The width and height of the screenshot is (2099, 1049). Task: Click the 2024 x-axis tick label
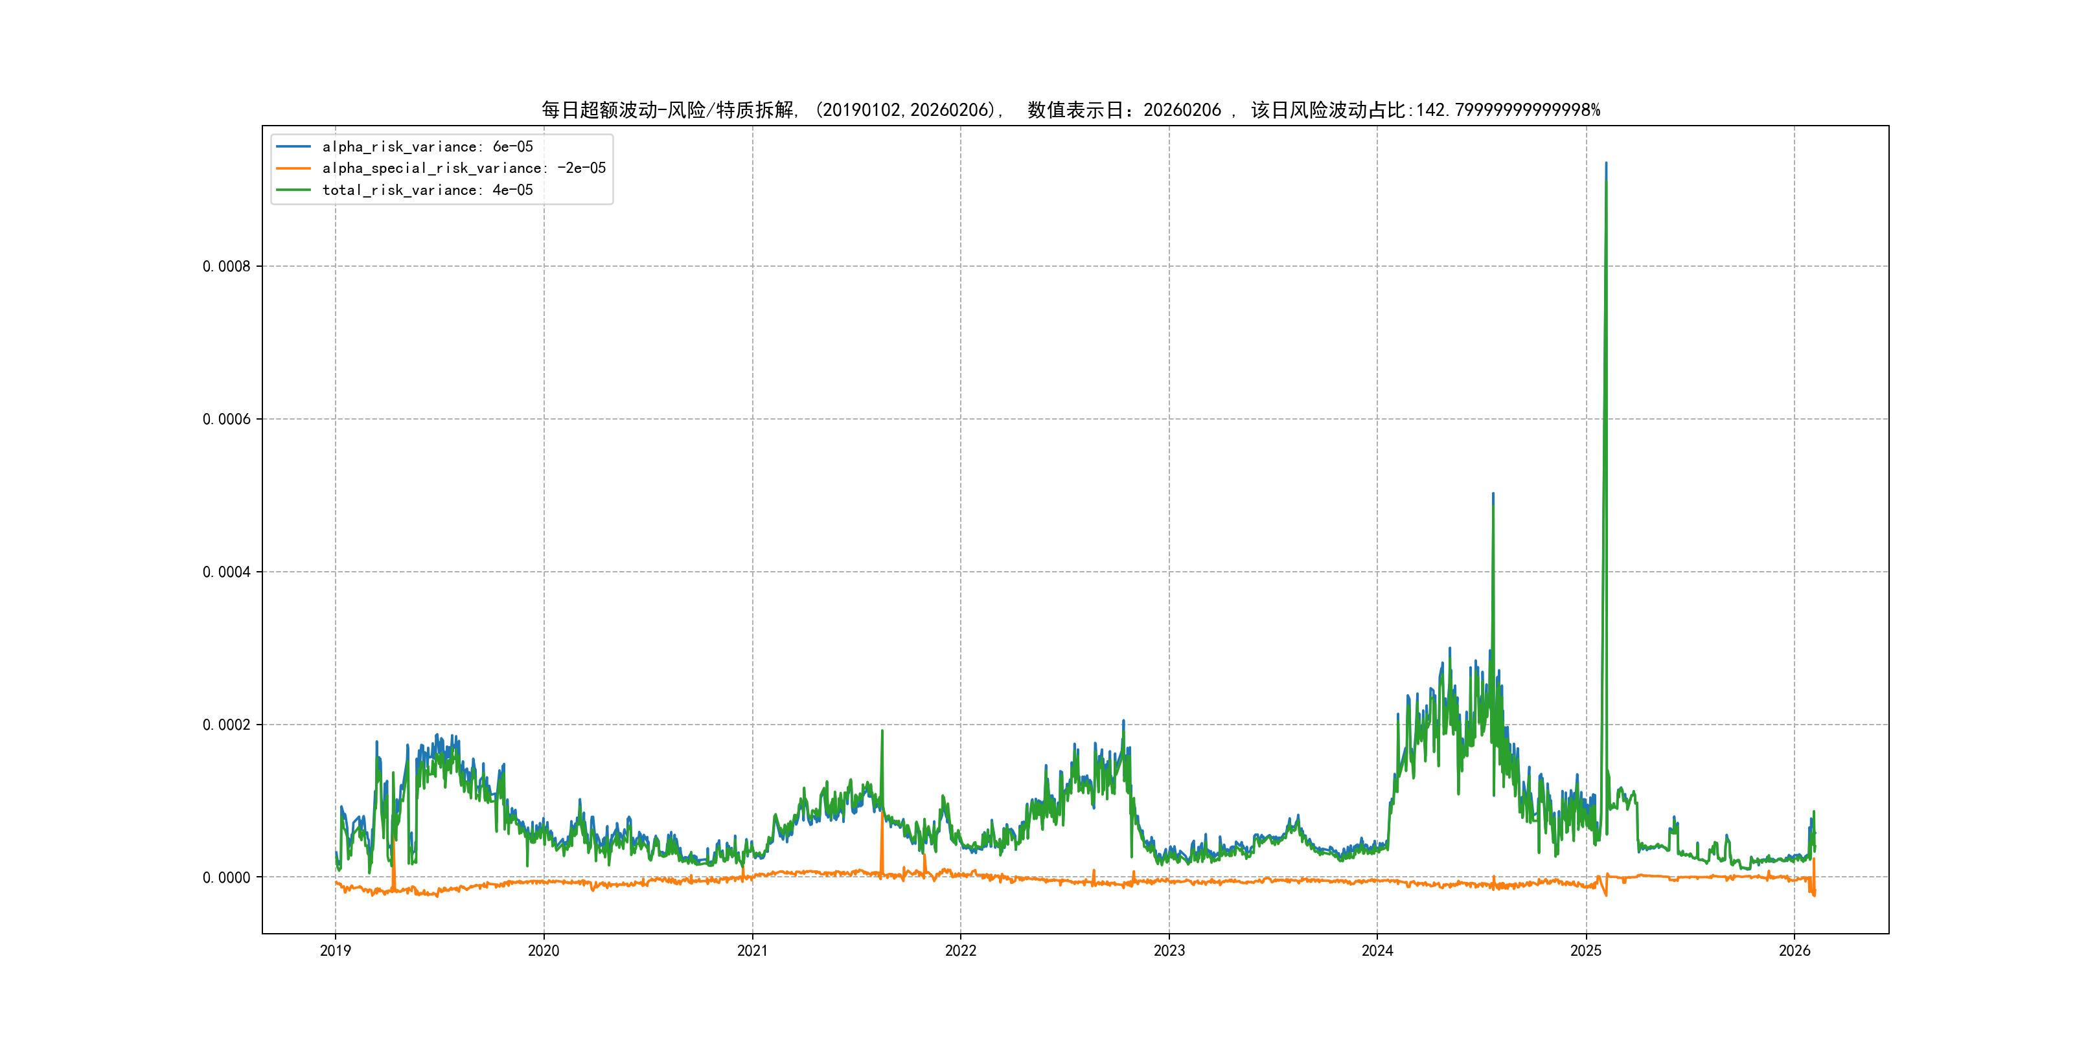click(1377, 951)
